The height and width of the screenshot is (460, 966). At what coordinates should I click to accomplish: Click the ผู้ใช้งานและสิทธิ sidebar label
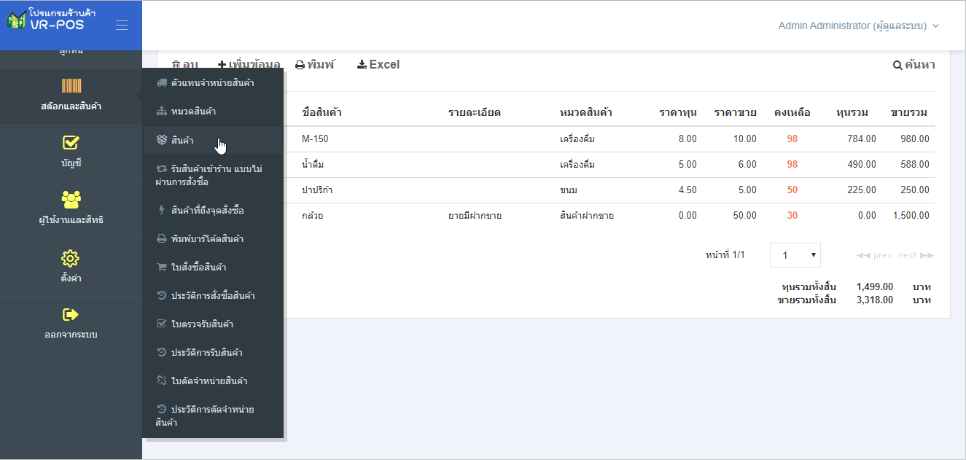(71, 219)
